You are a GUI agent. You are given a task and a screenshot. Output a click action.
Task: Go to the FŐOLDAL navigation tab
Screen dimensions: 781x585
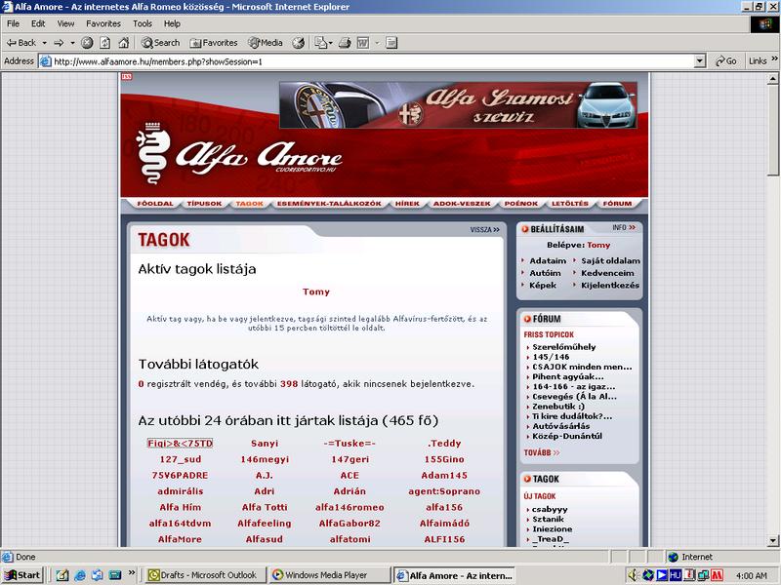(x=155, y=204)
